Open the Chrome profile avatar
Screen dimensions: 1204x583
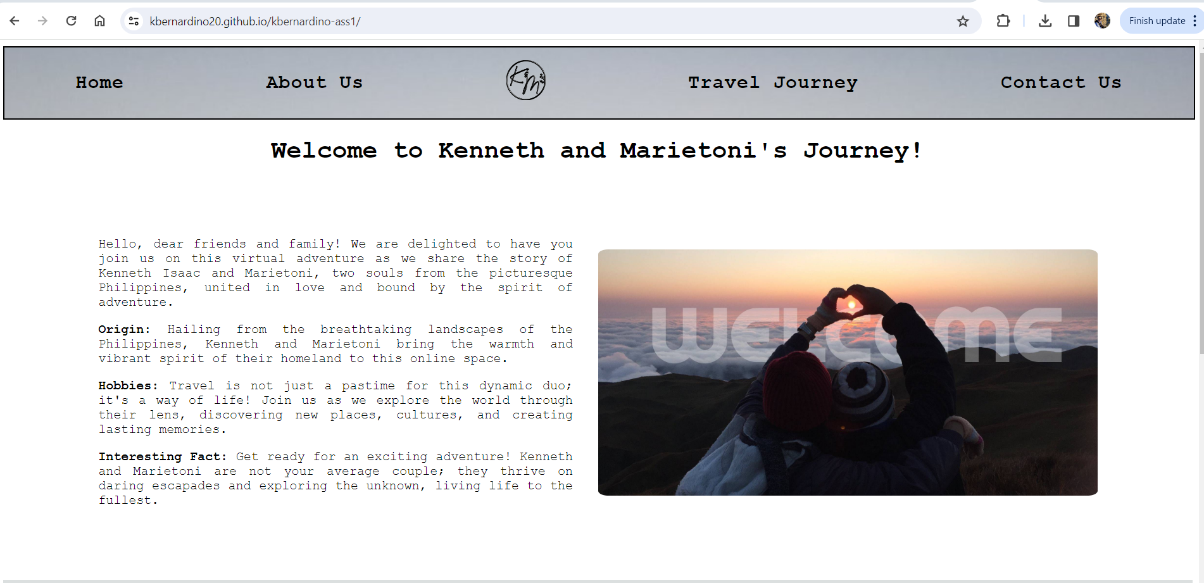pos(1102,21)
